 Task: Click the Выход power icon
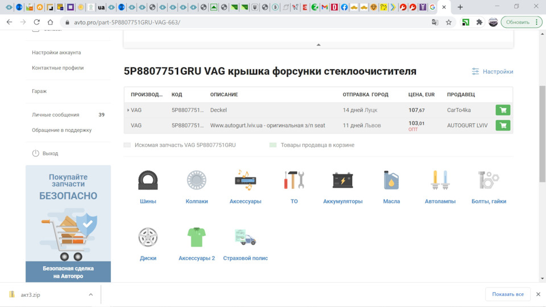(x=35, y=153)
